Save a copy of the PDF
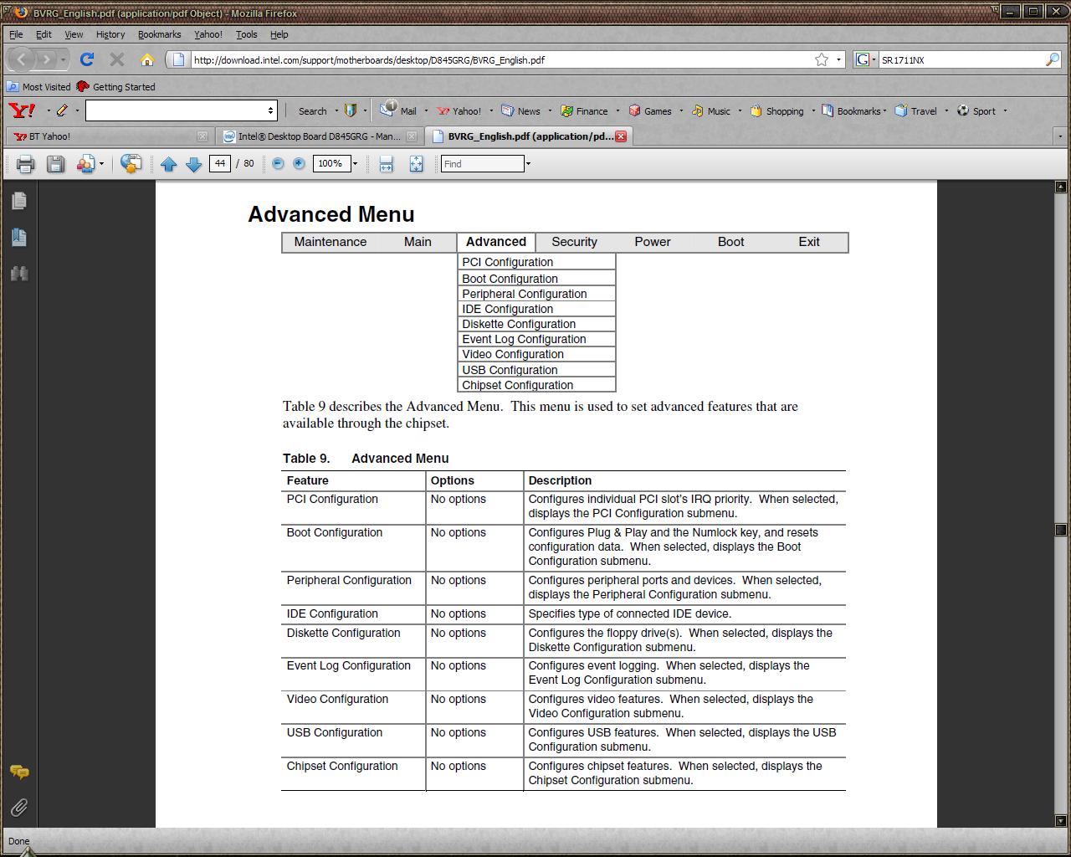This screenshot has height=857, width=1071. click(x=55, y=164)
